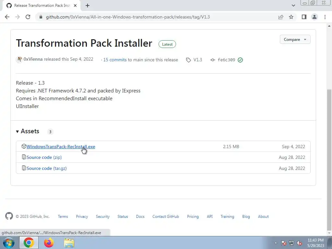
Task: Open the Blog footer link
Action: [x=246, y=216]
